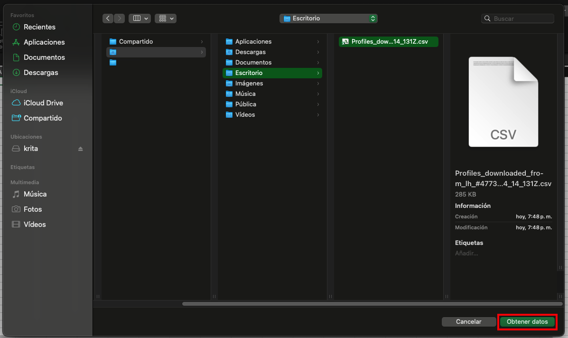
Task: Click the Cancelar button
Action: click(x=468, y=322)
